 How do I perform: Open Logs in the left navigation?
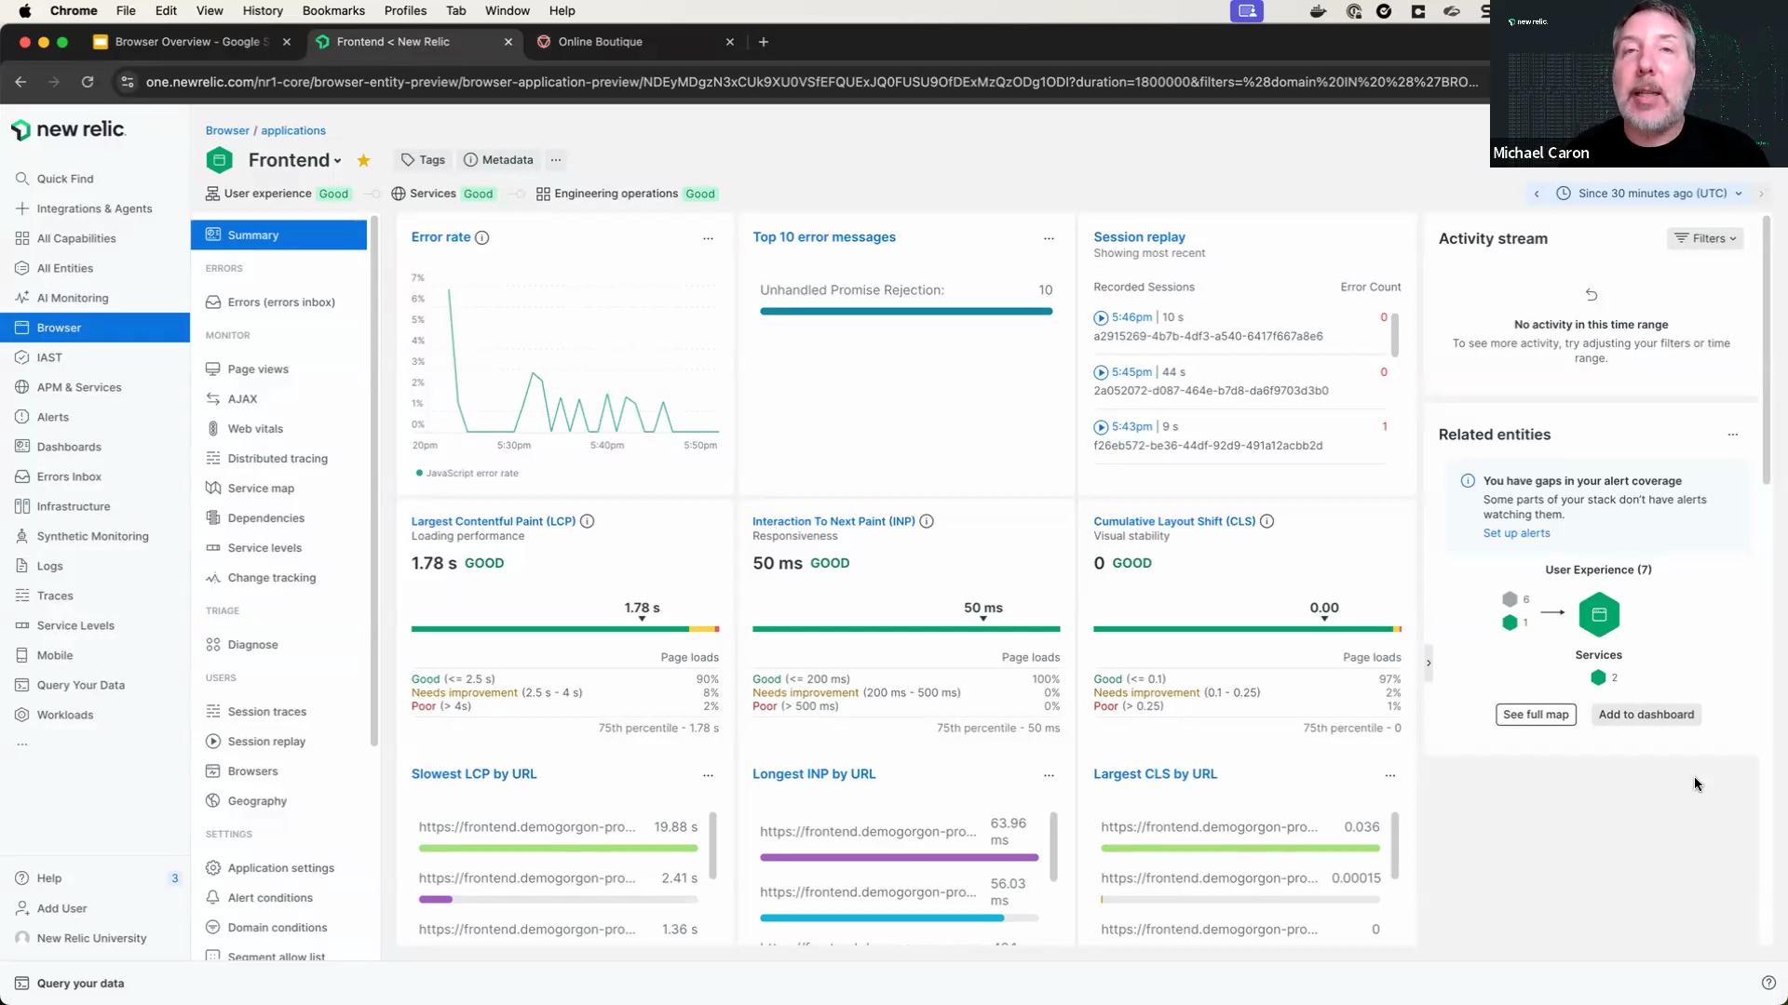coord(49,566)
